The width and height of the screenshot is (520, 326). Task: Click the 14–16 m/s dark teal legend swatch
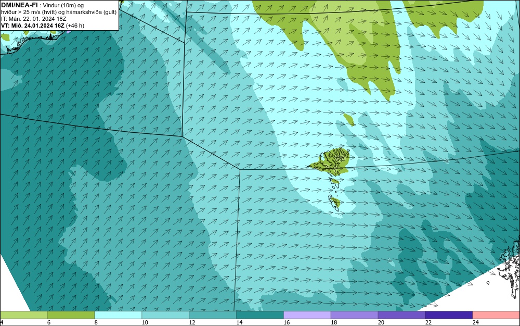point(260,315)
